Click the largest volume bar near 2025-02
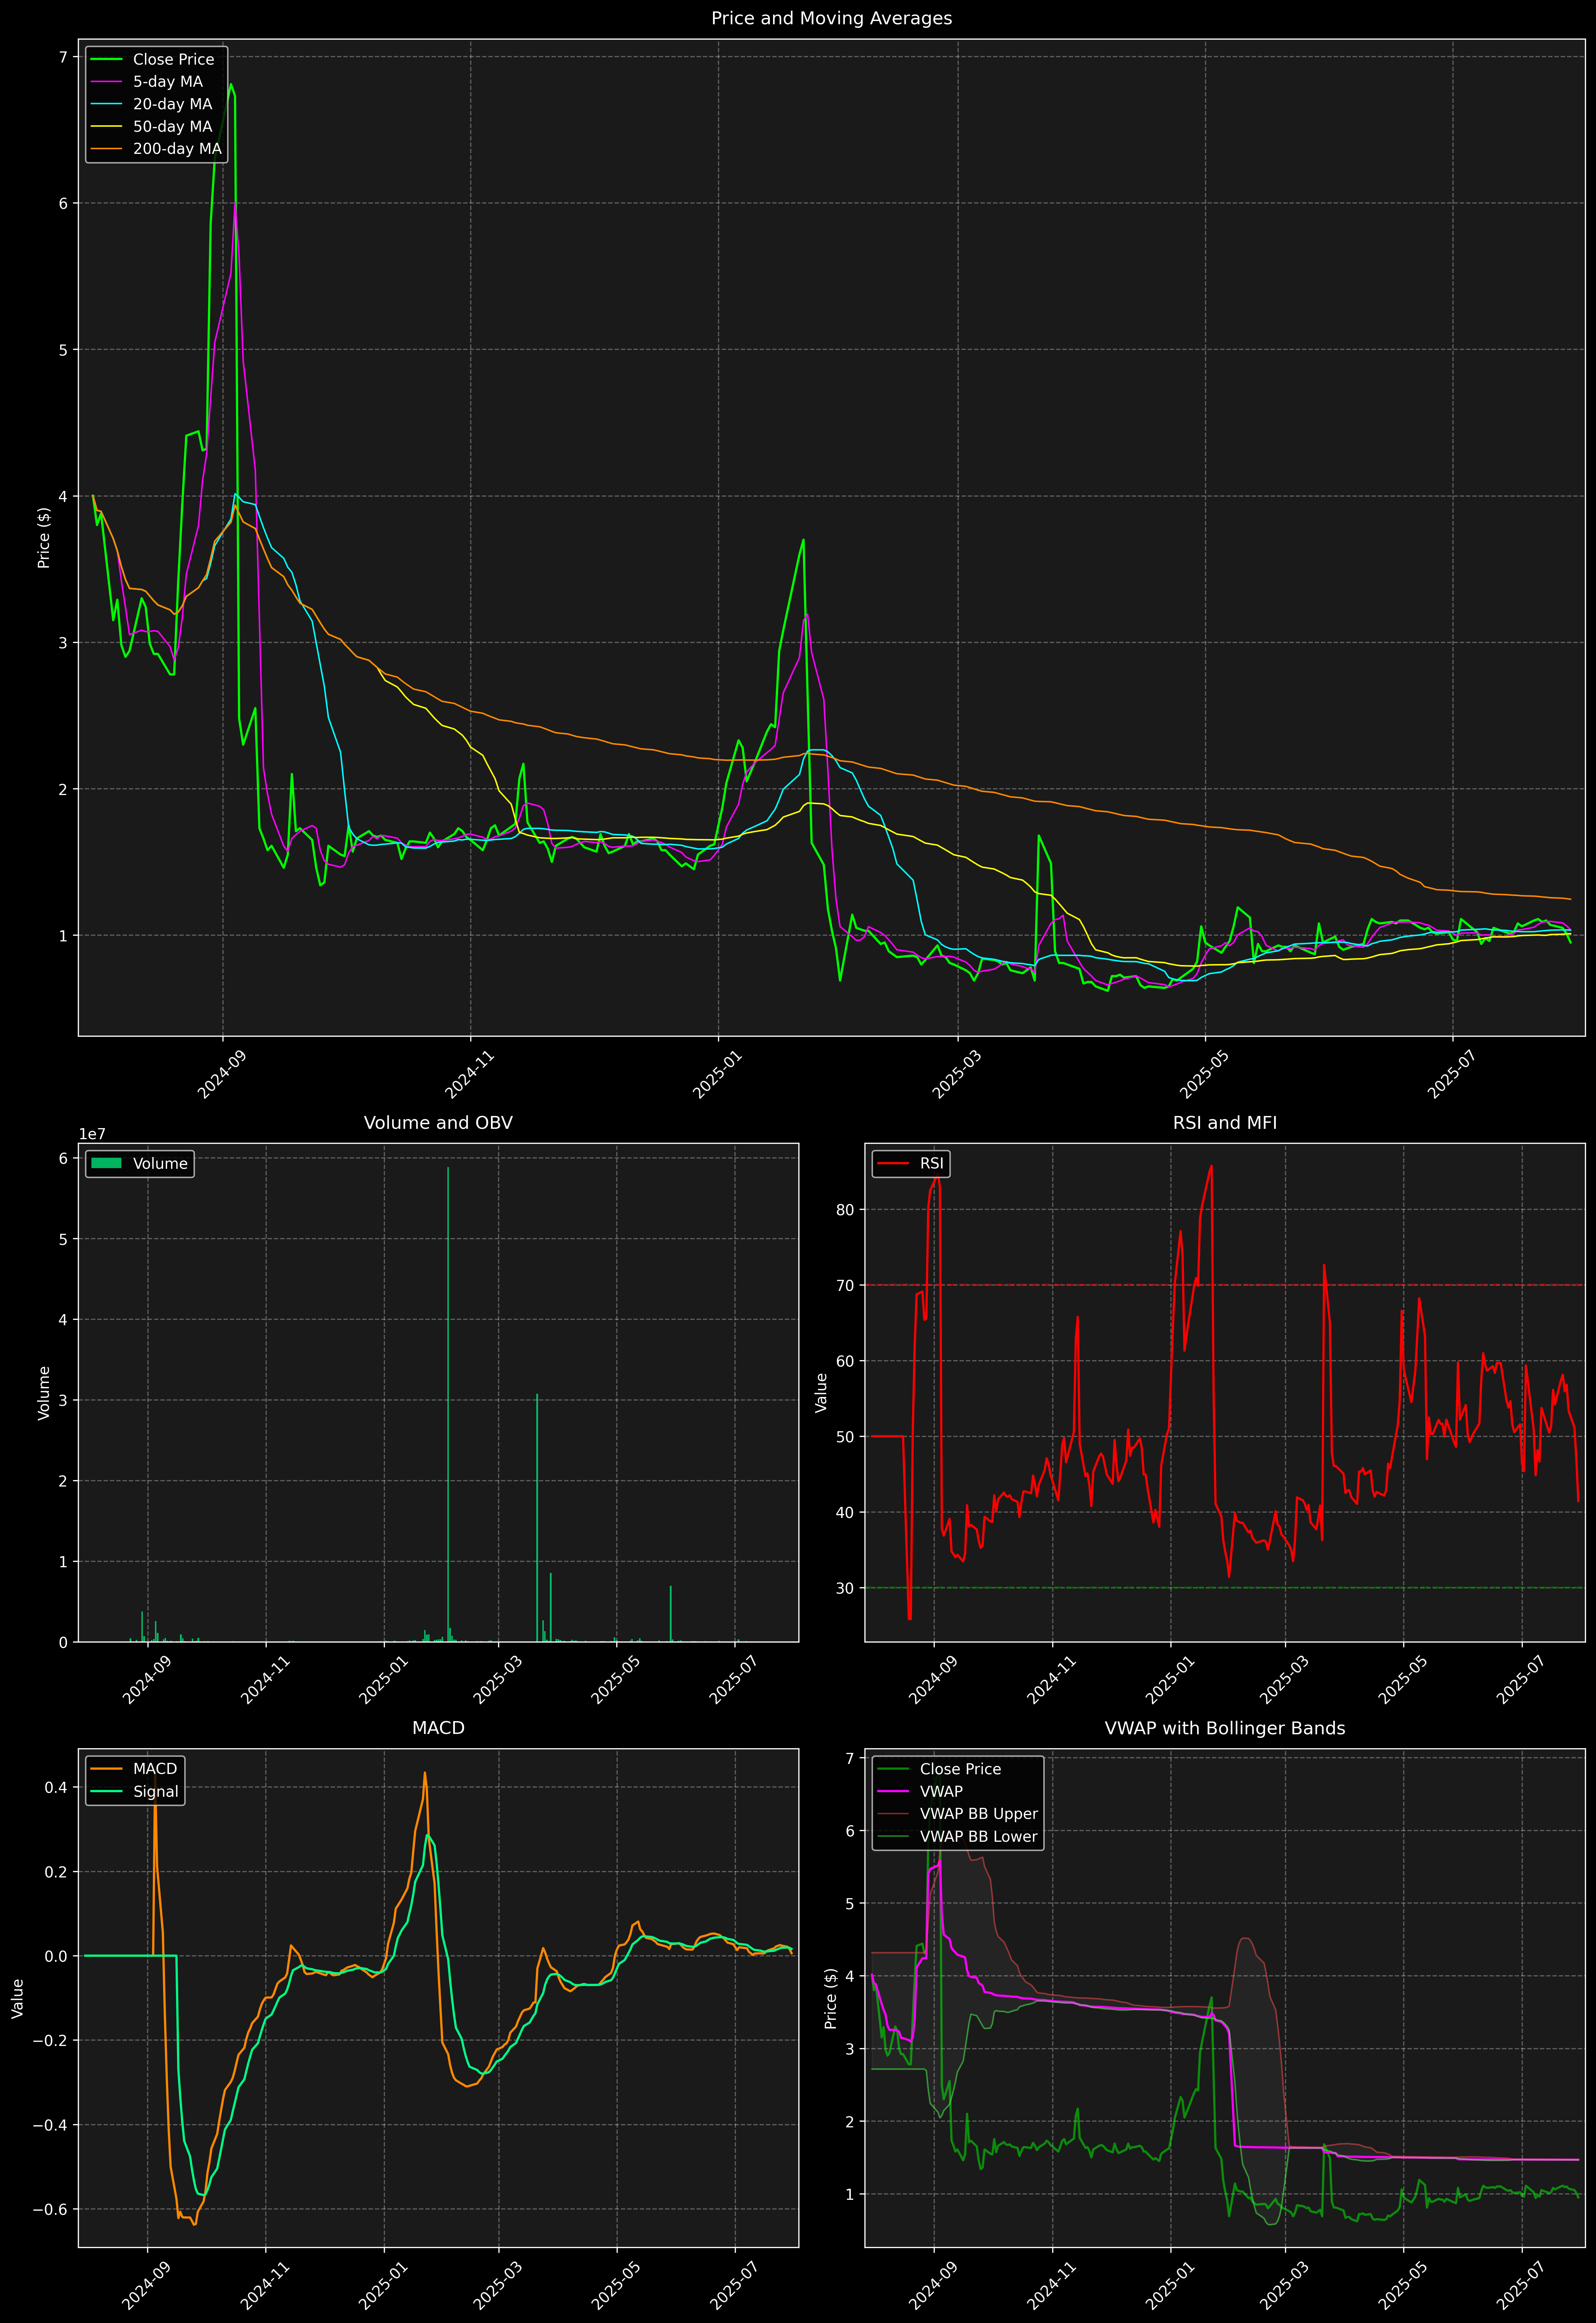 pos(448,1404)
